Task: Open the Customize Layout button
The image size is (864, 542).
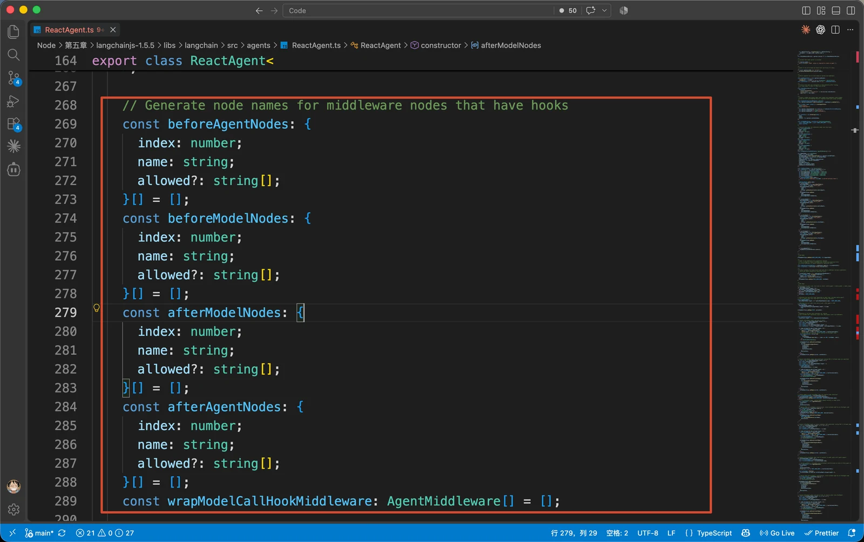Action: [x=821, y=10]
